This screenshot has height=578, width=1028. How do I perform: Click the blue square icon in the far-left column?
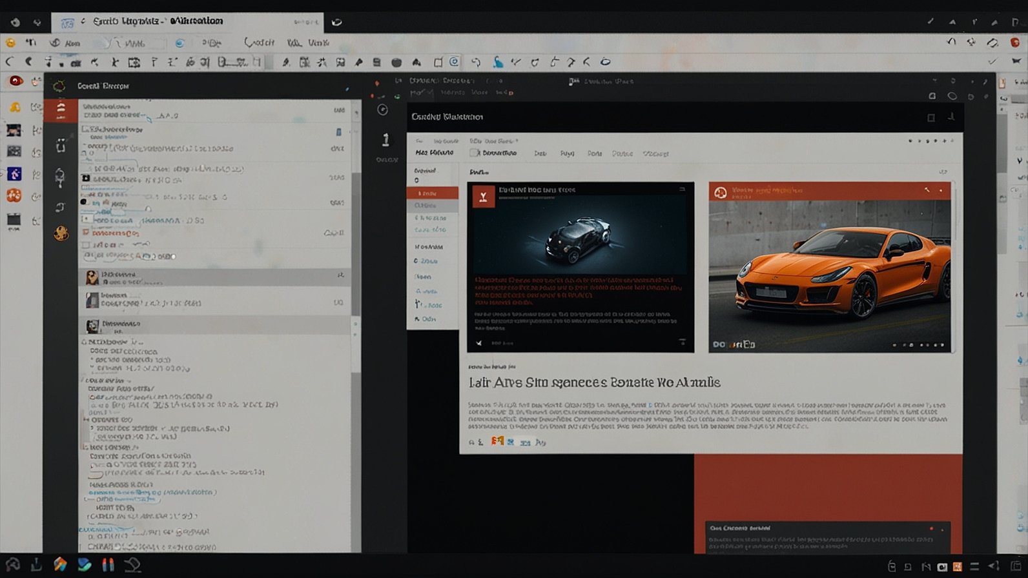click(14, 174)
